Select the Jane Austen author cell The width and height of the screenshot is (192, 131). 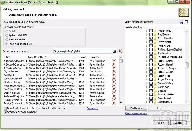click(x=96, y=96)
